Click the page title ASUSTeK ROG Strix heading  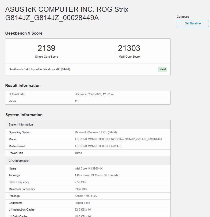[67, 14]
